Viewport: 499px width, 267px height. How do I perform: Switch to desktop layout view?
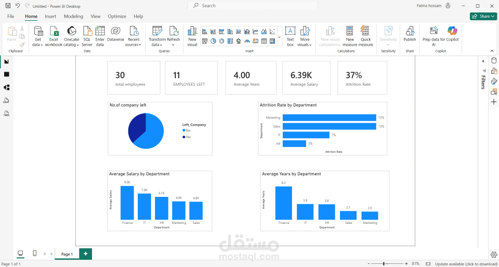(20, 253)
